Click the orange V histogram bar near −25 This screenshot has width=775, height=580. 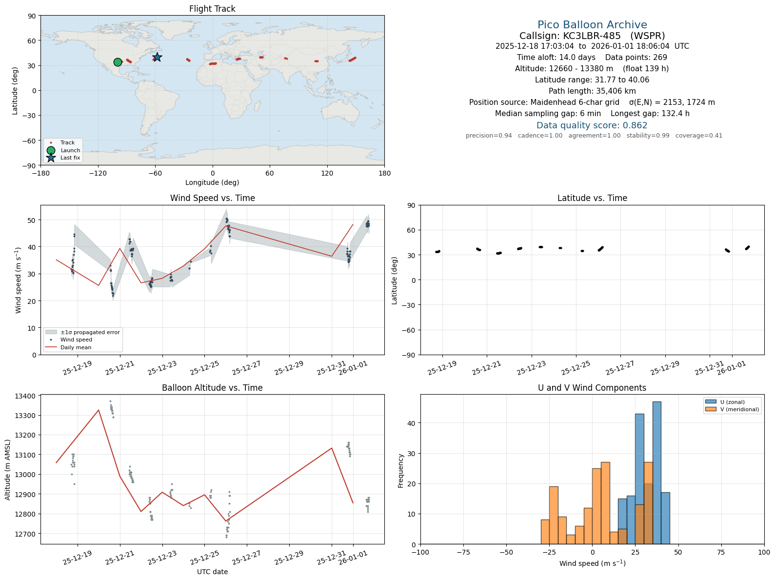click(x=554, y=515)
